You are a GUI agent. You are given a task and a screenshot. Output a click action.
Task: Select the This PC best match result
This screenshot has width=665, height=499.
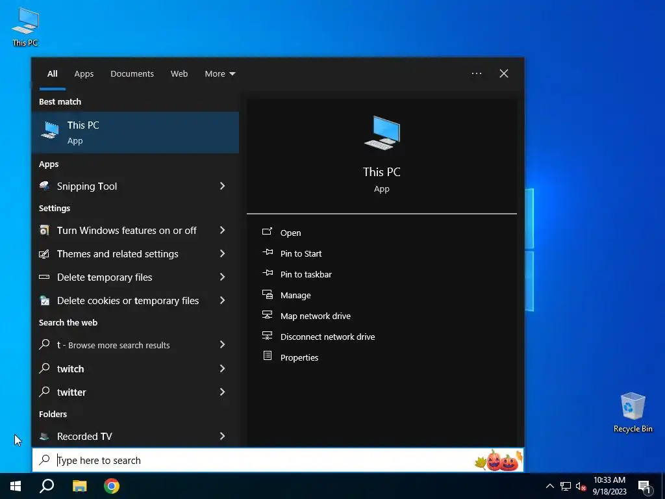click(135, 133)
